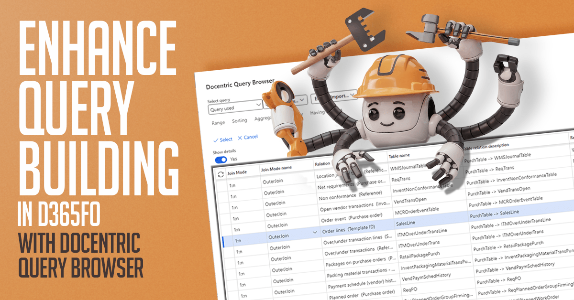Switch to the Sorting tab
This screenshot has height=300, width=574.
(x=240, y=121)
